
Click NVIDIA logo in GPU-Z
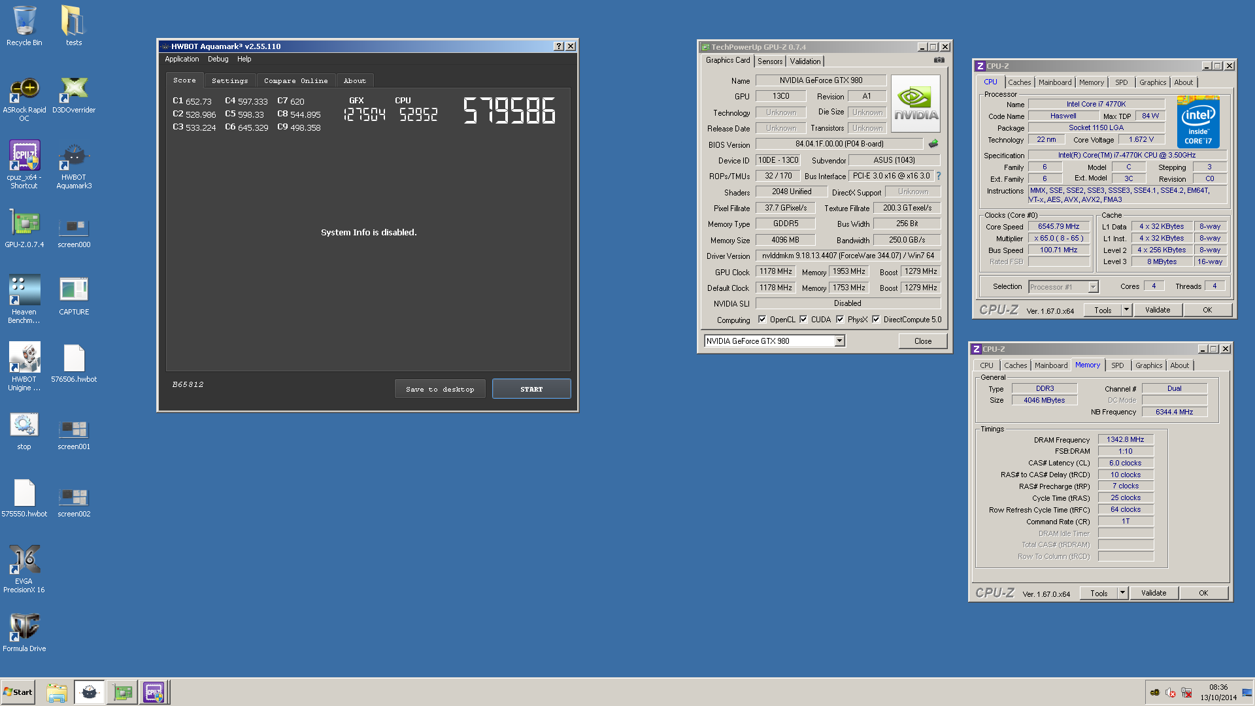point(915,103)
